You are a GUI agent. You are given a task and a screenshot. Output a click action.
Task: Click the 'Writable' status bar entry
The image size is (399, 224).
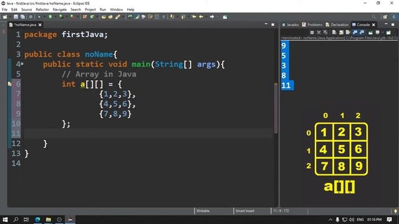(x=203, y=211)
